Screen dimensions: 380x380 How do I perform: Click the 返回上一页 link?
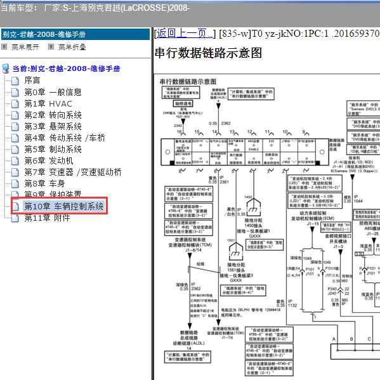click(185, 34)
